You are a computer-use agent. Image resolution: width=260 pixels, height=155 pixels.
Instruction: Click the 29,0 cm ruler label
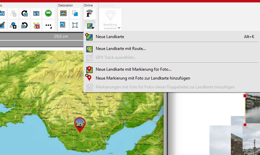[61, 36]
